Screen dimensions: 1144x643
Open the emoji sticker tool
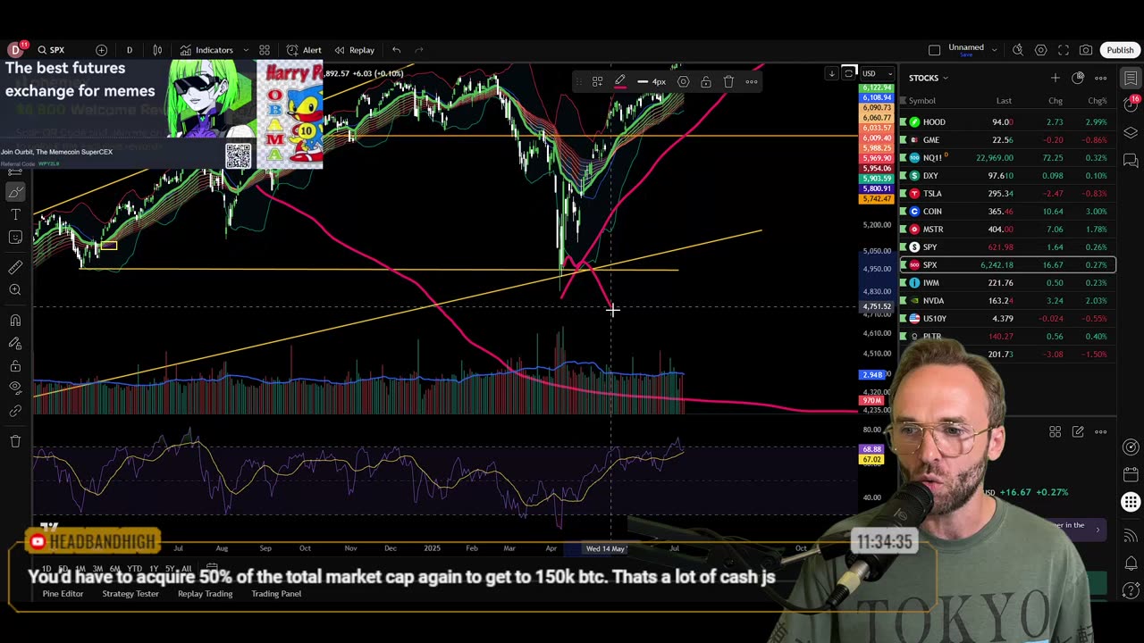click(15, 237)
